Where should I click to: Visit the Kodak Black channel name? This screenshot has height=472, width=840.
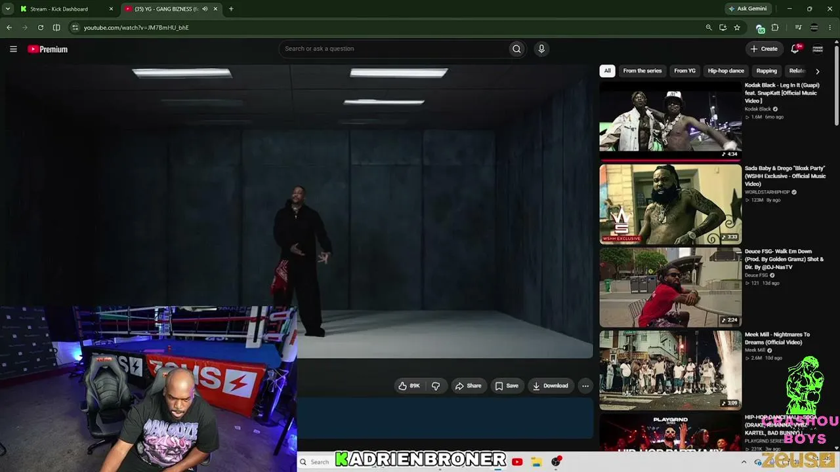(758, 109)
